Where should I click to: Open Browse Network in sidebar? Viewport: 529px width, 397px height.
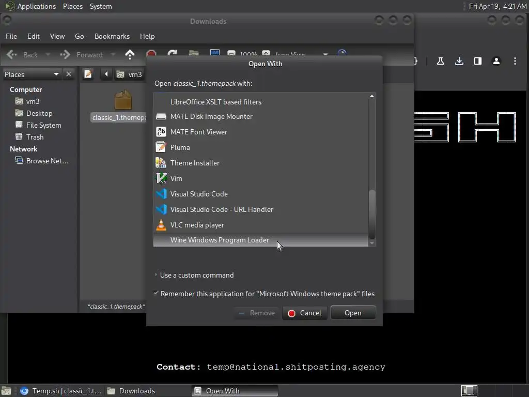[x=42, y=161]
